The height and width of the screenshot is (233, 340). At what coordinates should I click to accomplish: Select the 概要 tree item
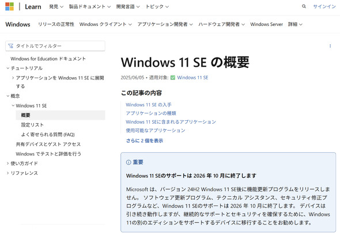pos(61,115)
